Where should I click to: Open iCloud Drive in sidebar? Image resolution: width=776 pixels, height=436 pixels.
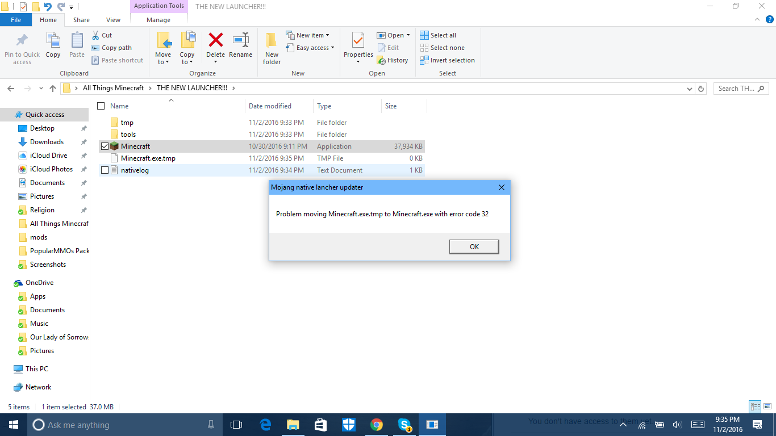(48, 156)
